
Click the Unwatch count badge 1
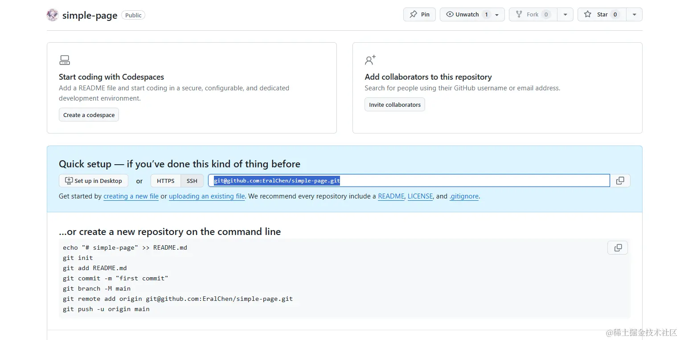(x=486, y=14)
